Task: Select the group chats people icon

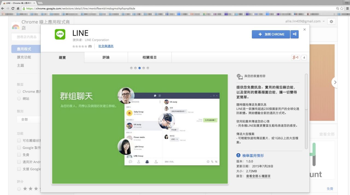Action: click(x=147, y=162)
